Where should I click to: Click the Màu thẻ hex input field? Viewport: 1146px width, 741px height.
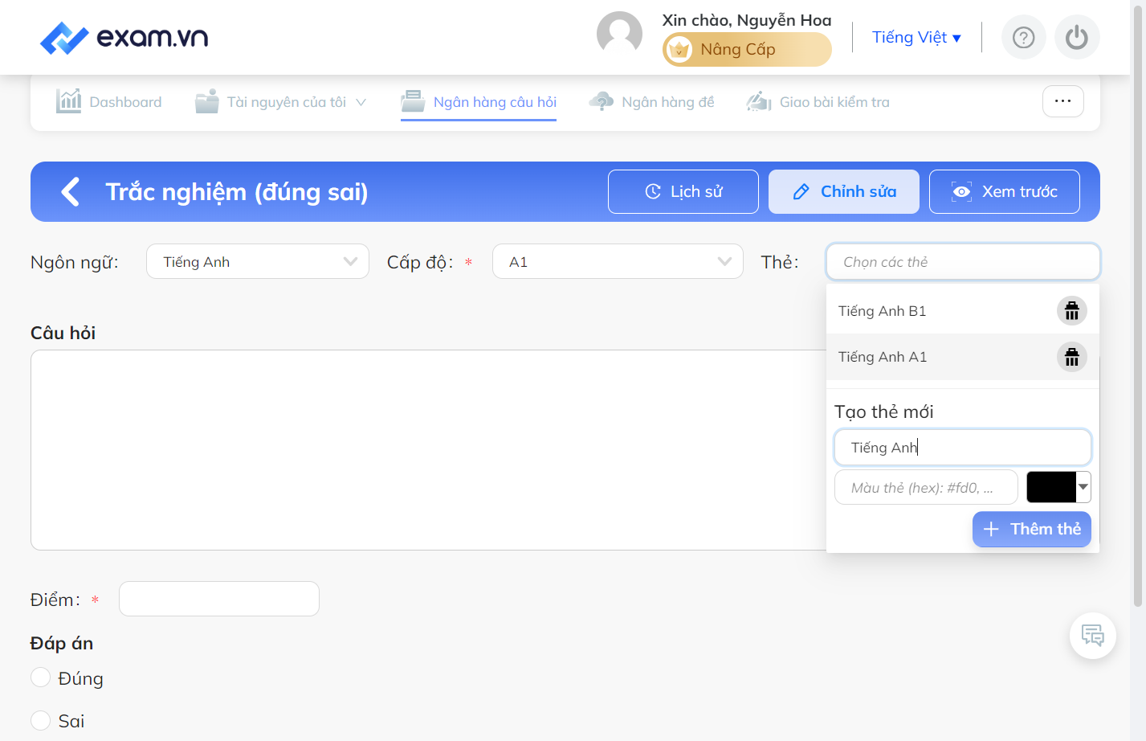pos(926,487)
